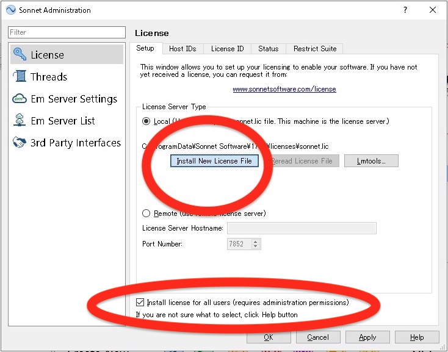Open 3rd Party Interfaces page
The width and height of the screenshot is (448, 352).
[x=67, y=143]
